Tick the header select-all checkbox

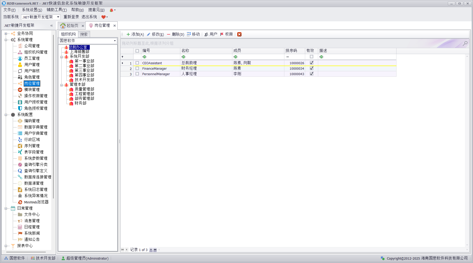point(137,51)
